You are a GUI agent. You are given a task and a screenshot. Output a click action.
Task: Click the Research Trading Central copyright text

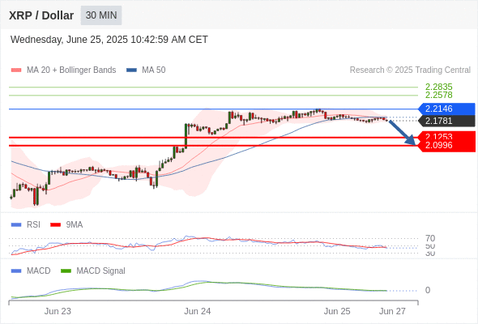(410, 70)
